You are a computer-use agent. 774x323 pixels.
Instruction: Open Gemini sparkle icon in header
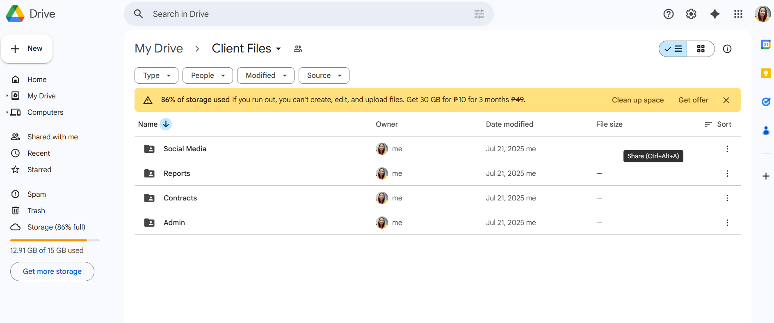[x=715, y=14]
